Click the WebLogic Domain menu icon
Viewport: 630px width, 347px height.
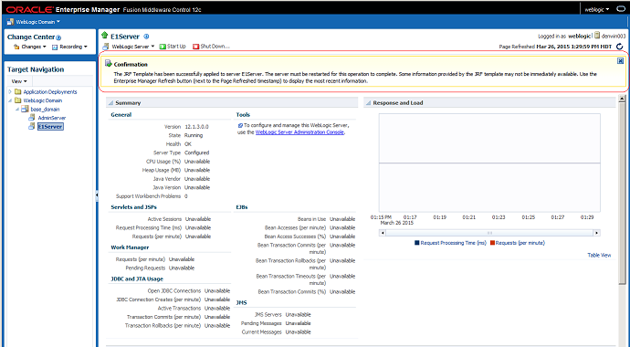(11, 22)
